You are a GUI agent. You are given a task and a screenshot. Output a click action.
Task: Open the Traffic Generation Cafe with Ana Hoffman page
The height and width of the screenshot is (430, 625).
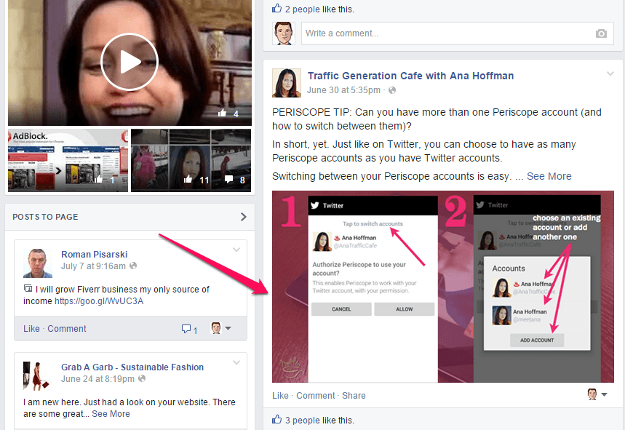tap(410, 76)
